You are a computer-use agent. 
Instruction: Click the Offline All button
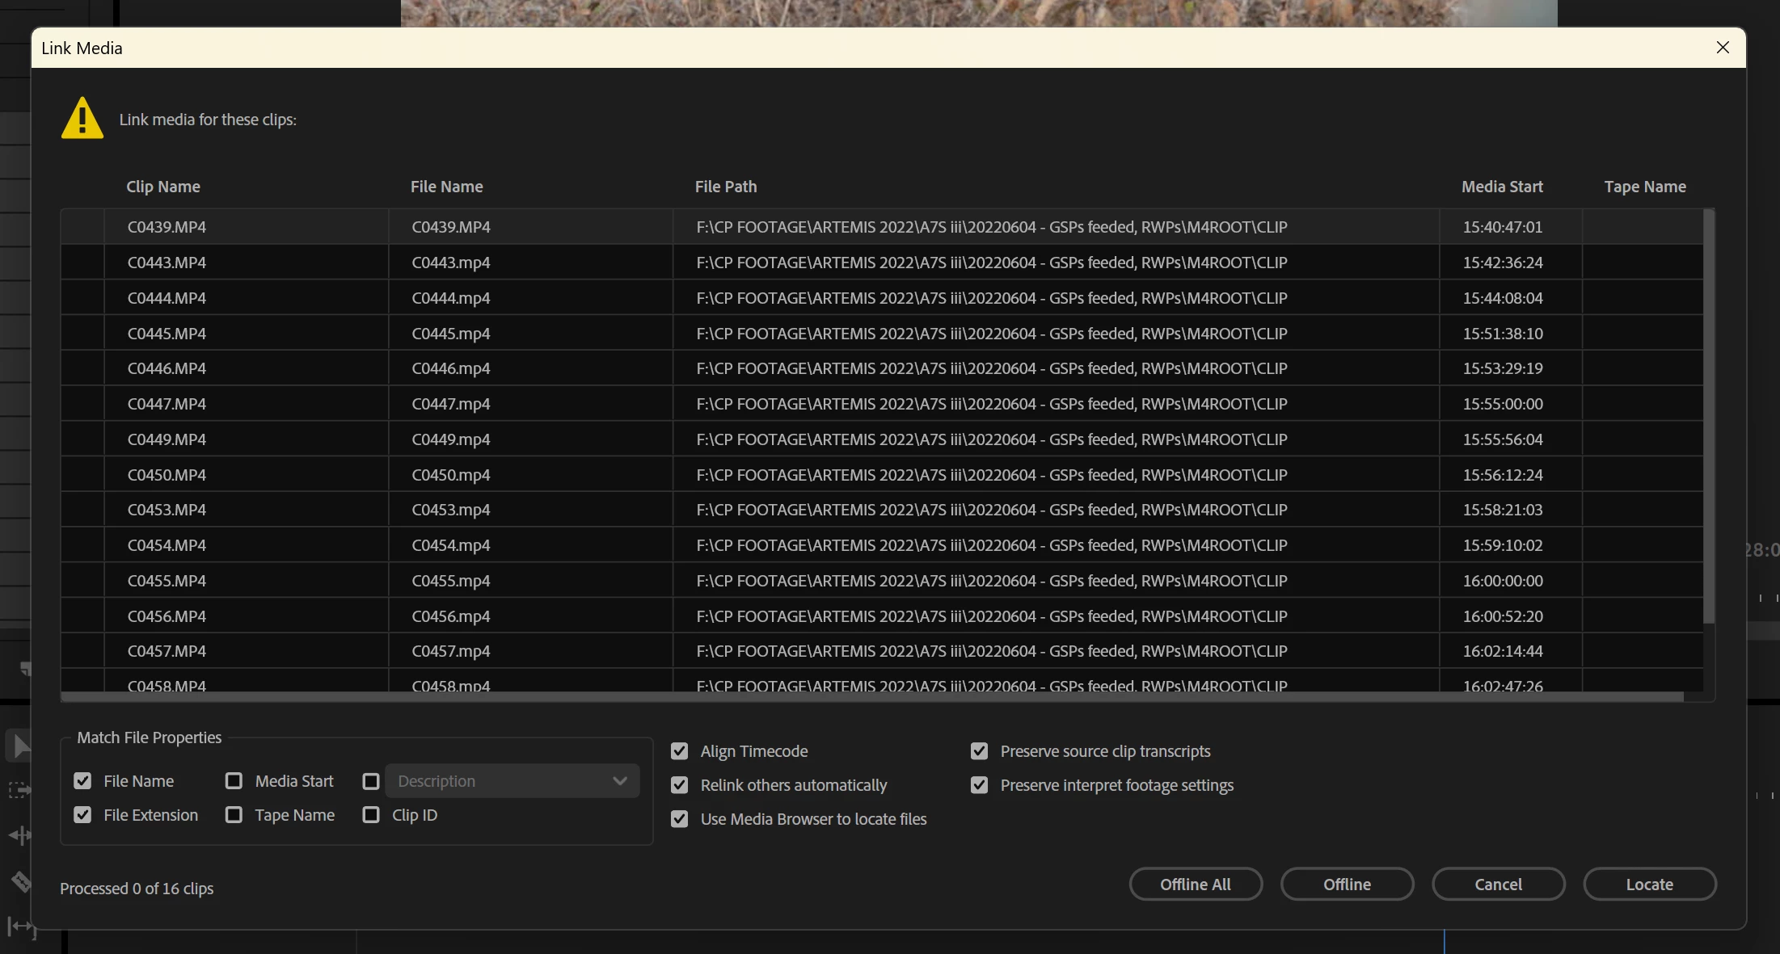[1196, 885]
